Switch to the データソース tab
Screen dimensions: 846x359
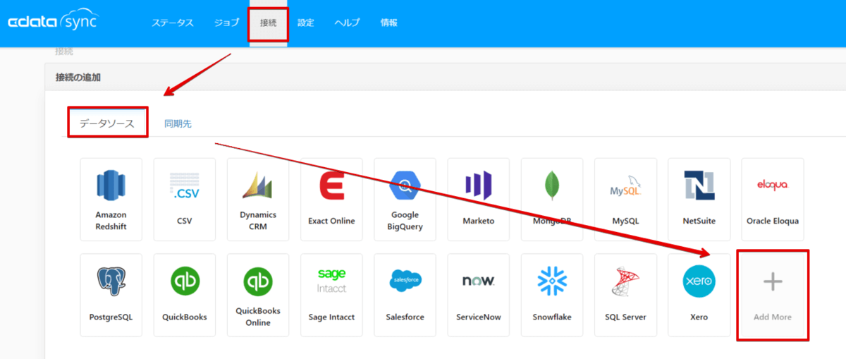click(x=107, y=123)
